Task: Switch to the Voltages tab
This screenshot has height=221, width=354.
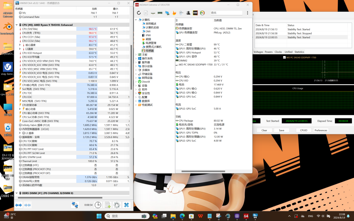Action: point(258,52)
